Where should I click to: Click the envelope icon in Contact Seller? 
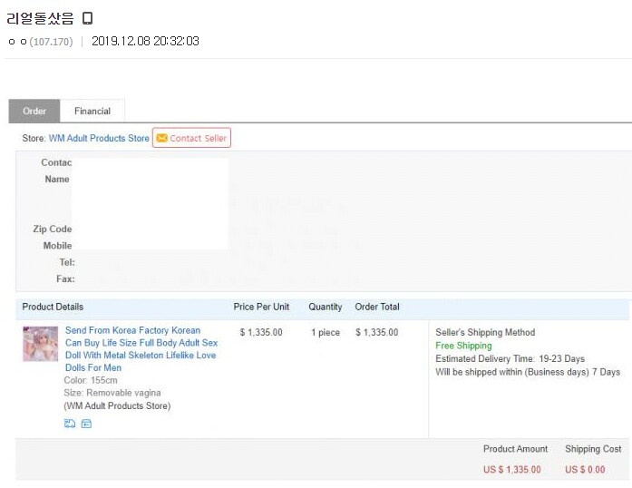click(x=161, y=138)
